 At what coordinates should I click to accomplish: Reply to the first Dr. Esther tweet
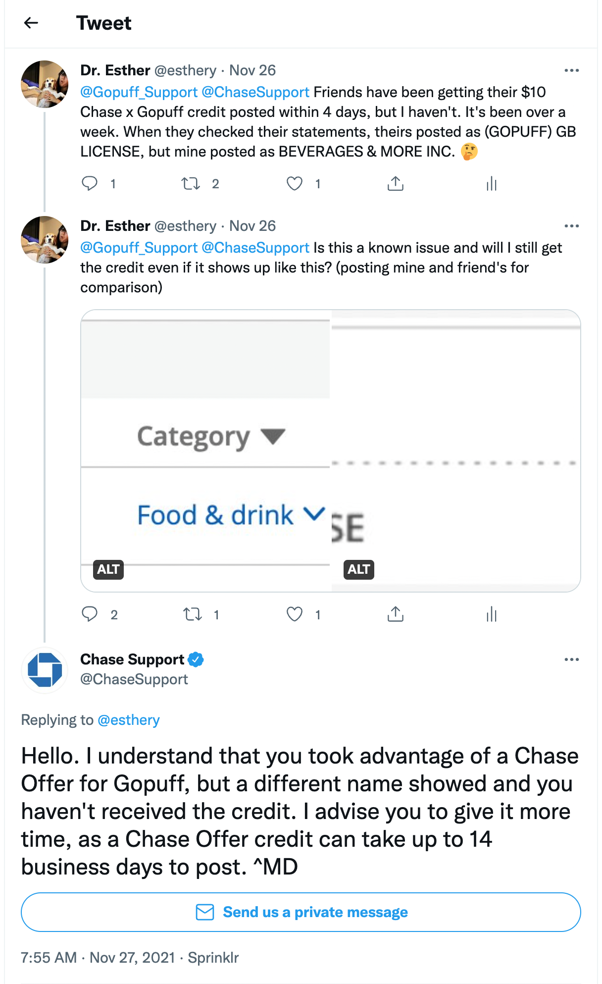pos(90,184)
